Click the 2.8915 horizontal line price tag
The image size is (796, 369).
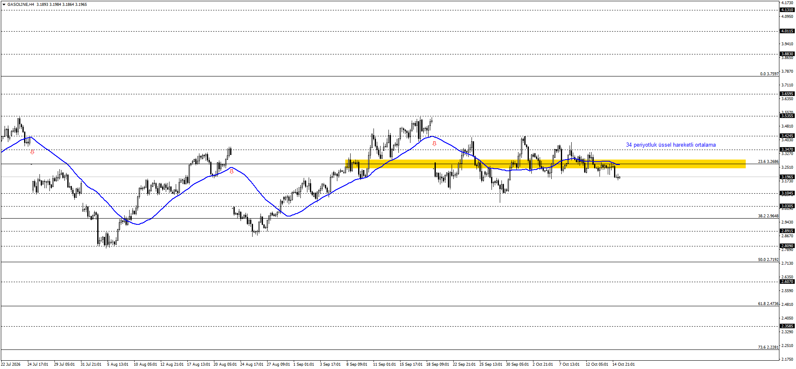787,231
